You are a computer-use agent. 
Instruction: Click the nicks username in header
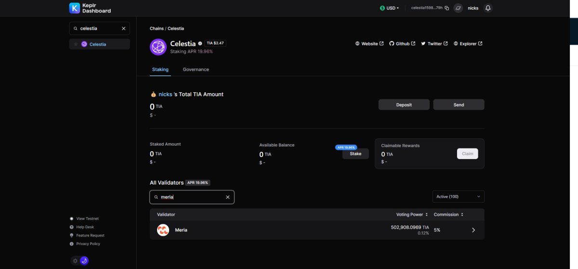click(x=473, y=8)
